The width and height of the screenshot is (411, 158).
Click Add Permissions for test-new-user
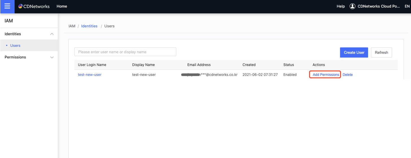pos(326,75)
